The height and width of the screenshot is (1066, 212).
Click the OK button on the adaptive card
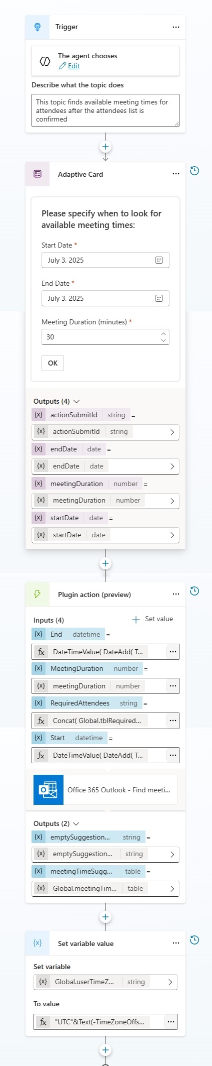(52, 363)
